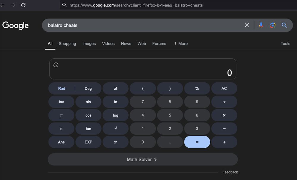Reload the page with the refresh icon
Image resolution: width=297 pixels, height=180 pixels.
[x=23, y=5]
